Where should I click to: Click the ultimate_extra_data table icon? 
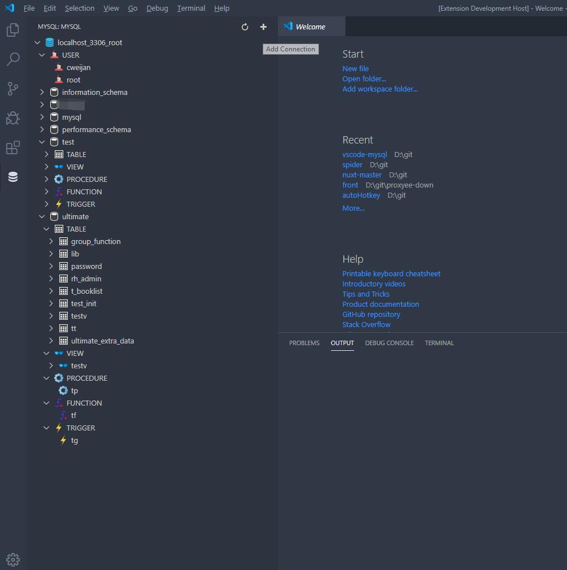click(x=63, y=341)
